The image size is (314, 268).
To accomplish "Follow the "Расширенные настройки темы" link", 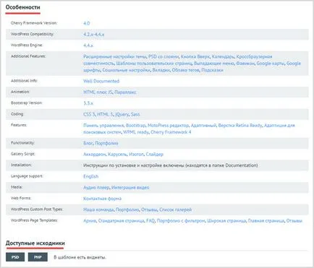I will point(115,56).
